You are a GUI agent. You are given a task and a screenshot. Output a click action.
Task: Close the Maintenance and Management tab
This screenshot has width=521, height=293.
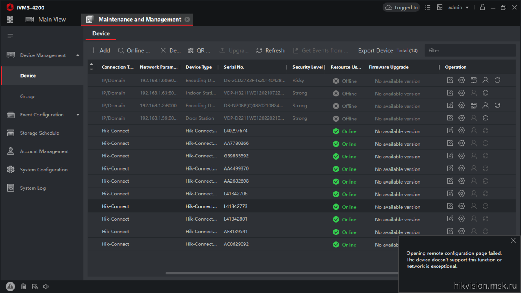(x=187, y=20)
